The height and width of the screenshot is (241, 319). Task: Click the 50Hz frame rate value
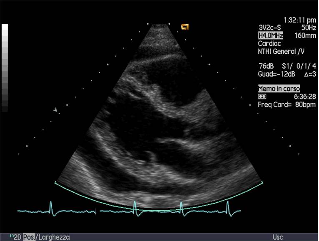click(x=309, y=27)
